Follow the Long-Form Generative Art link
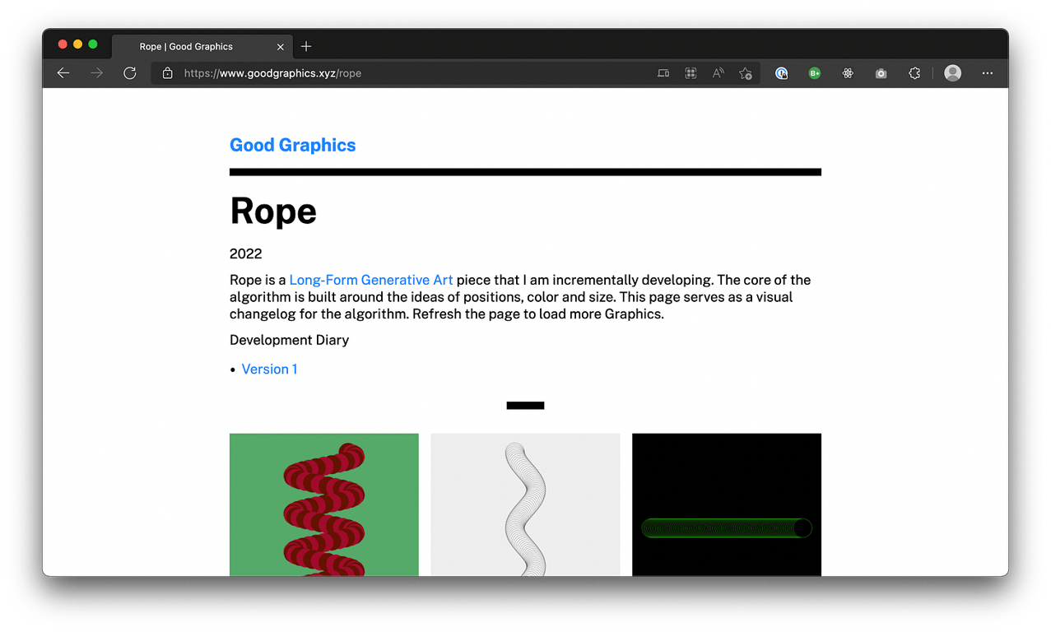This screenshot has width=1051, height=632. tap(371, 280)
